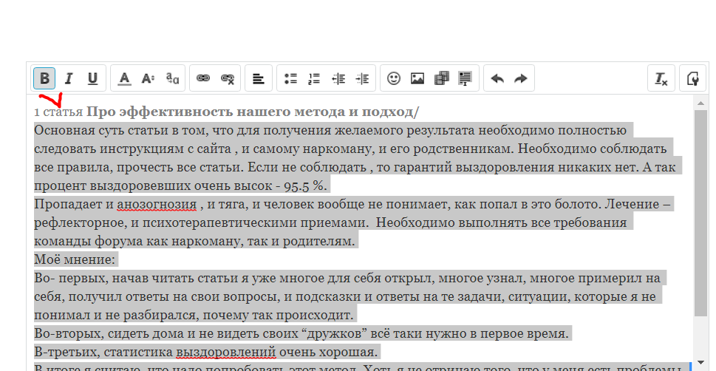
Task: Click line starting 'Во- первых, начав читать'
Action: pos(347,278)
